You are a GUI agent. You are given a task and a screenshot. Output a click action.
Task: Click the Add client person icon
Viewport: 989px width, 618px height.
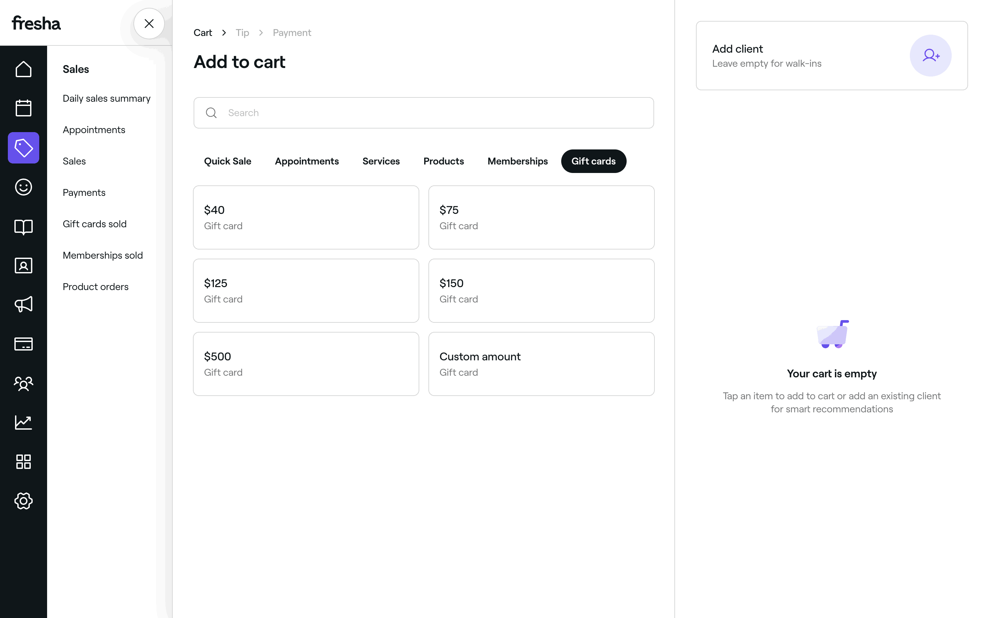tap(930, 56)
